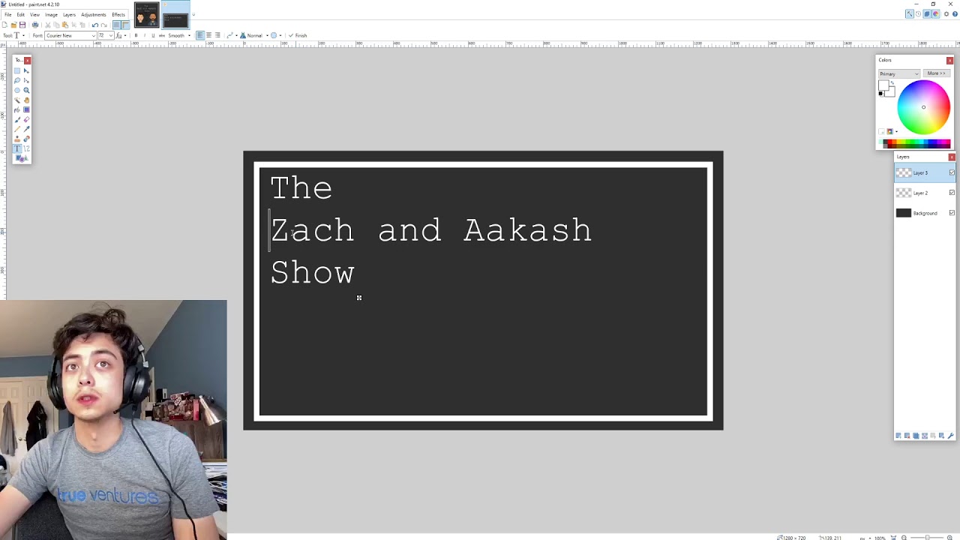Align text center

209,35
